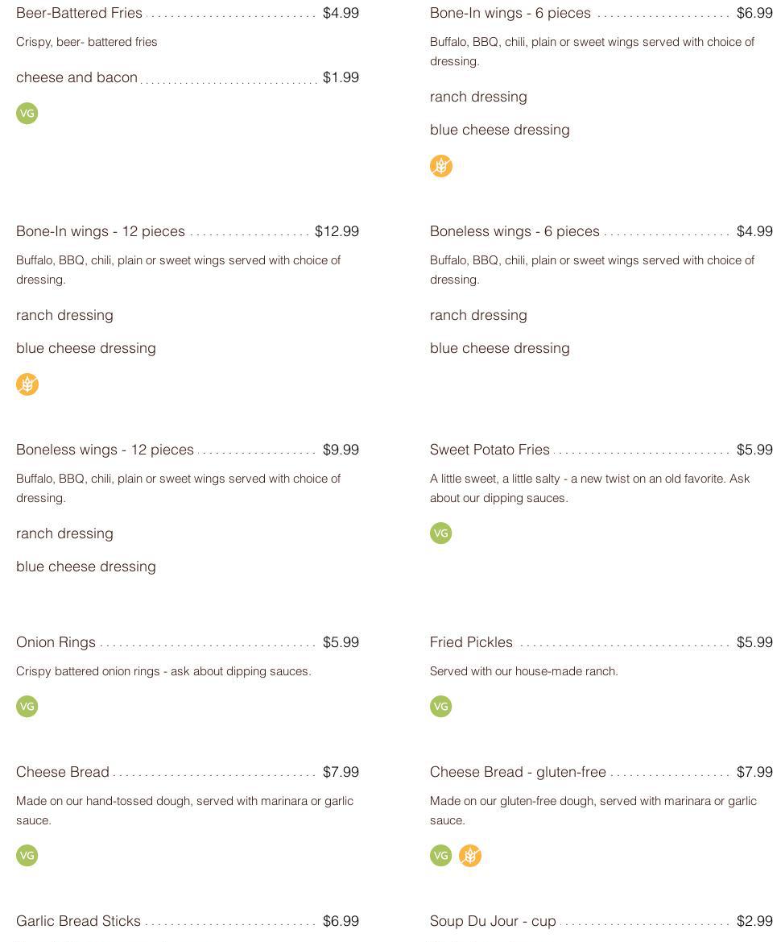Click the Fried Pickles description text

coord(524,671)
